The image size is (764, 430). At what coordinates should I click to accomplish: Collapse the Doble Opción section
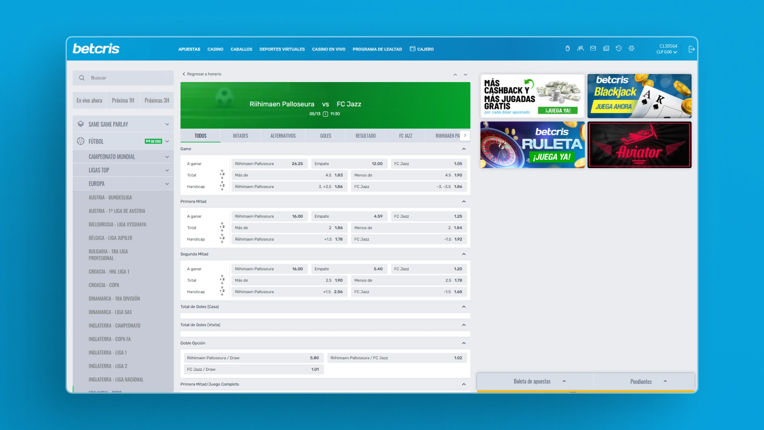click(464, 343)
